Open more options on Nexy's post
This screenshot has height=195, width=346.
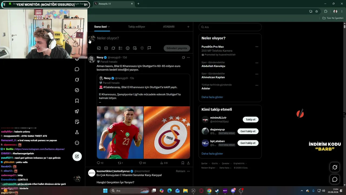click(188, 57)
